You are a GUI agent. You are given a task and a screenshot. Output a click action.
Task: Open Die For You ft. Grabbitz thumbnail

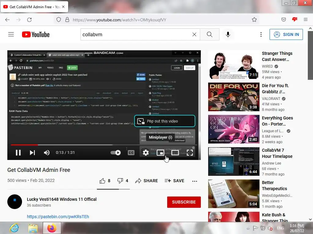(234, 97)
